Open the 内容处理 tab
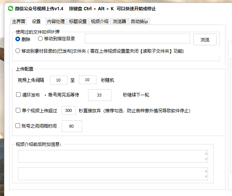232x196 pixels. click(56, 22)
